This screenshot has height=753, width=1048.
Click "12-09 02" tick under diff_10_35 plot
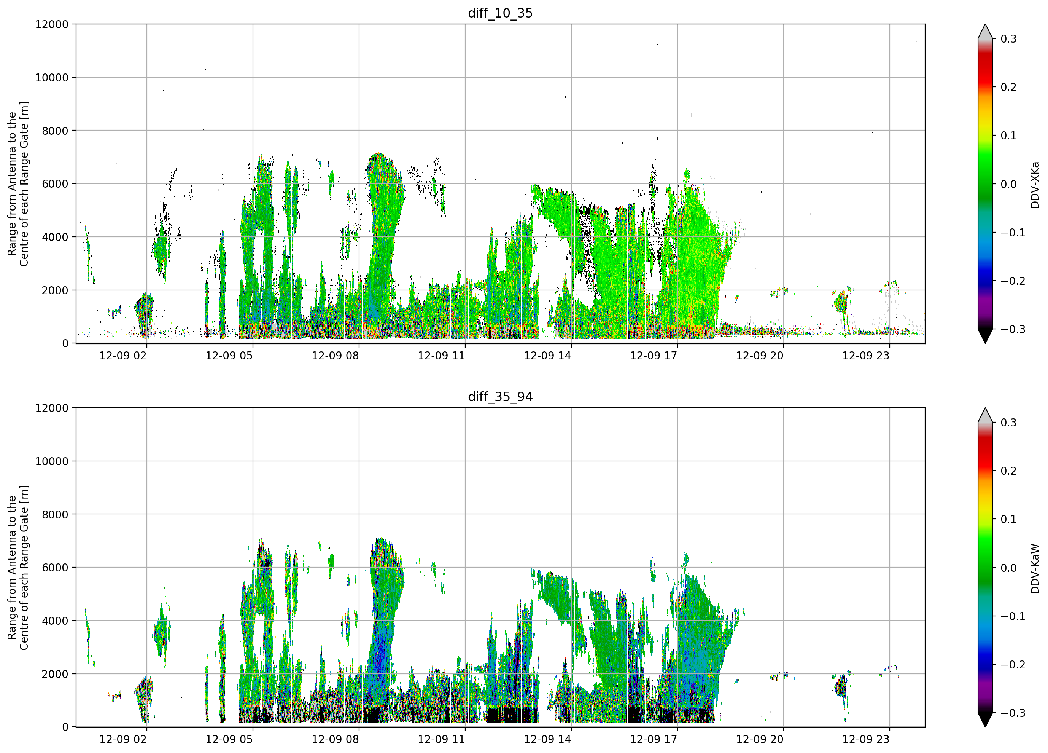click(x=123, y=356)
